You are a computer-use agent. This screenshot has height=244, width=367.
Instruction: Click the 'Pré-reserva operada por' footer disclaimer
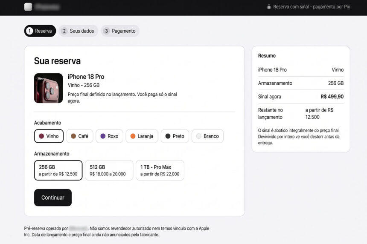tap(117, 231)
